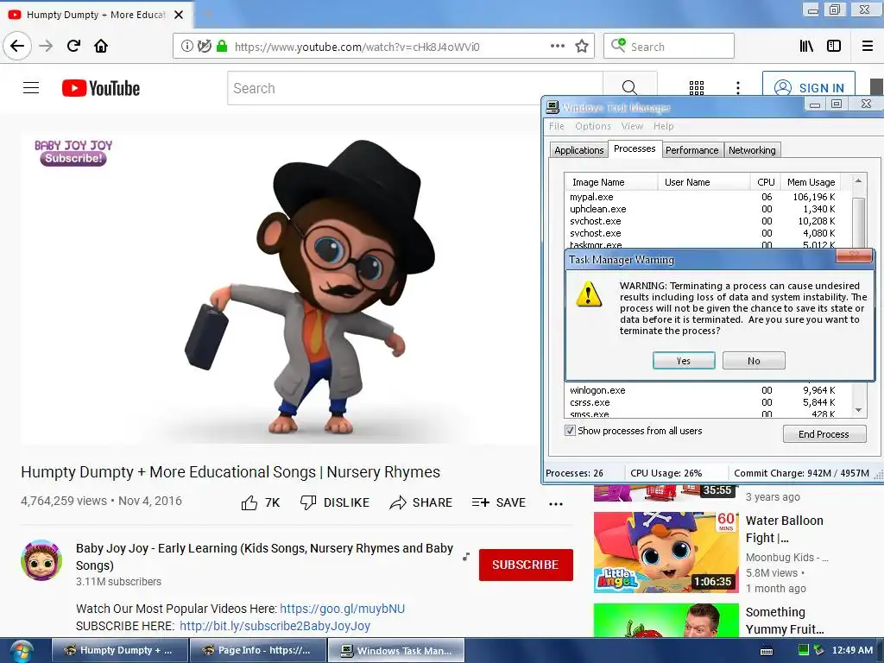This screenshot has width=884, height=663.
Task: Open the goo.gl/muybNU link
Action: [342, 609]
